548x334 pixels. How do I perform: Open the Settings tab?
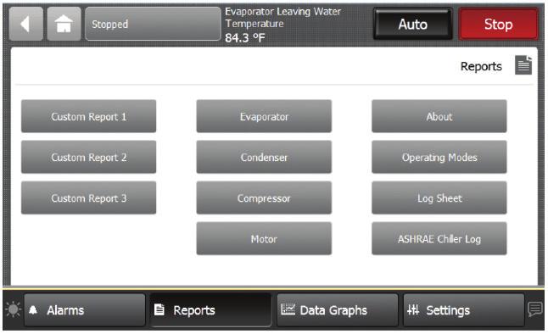(x=464, y=310)
